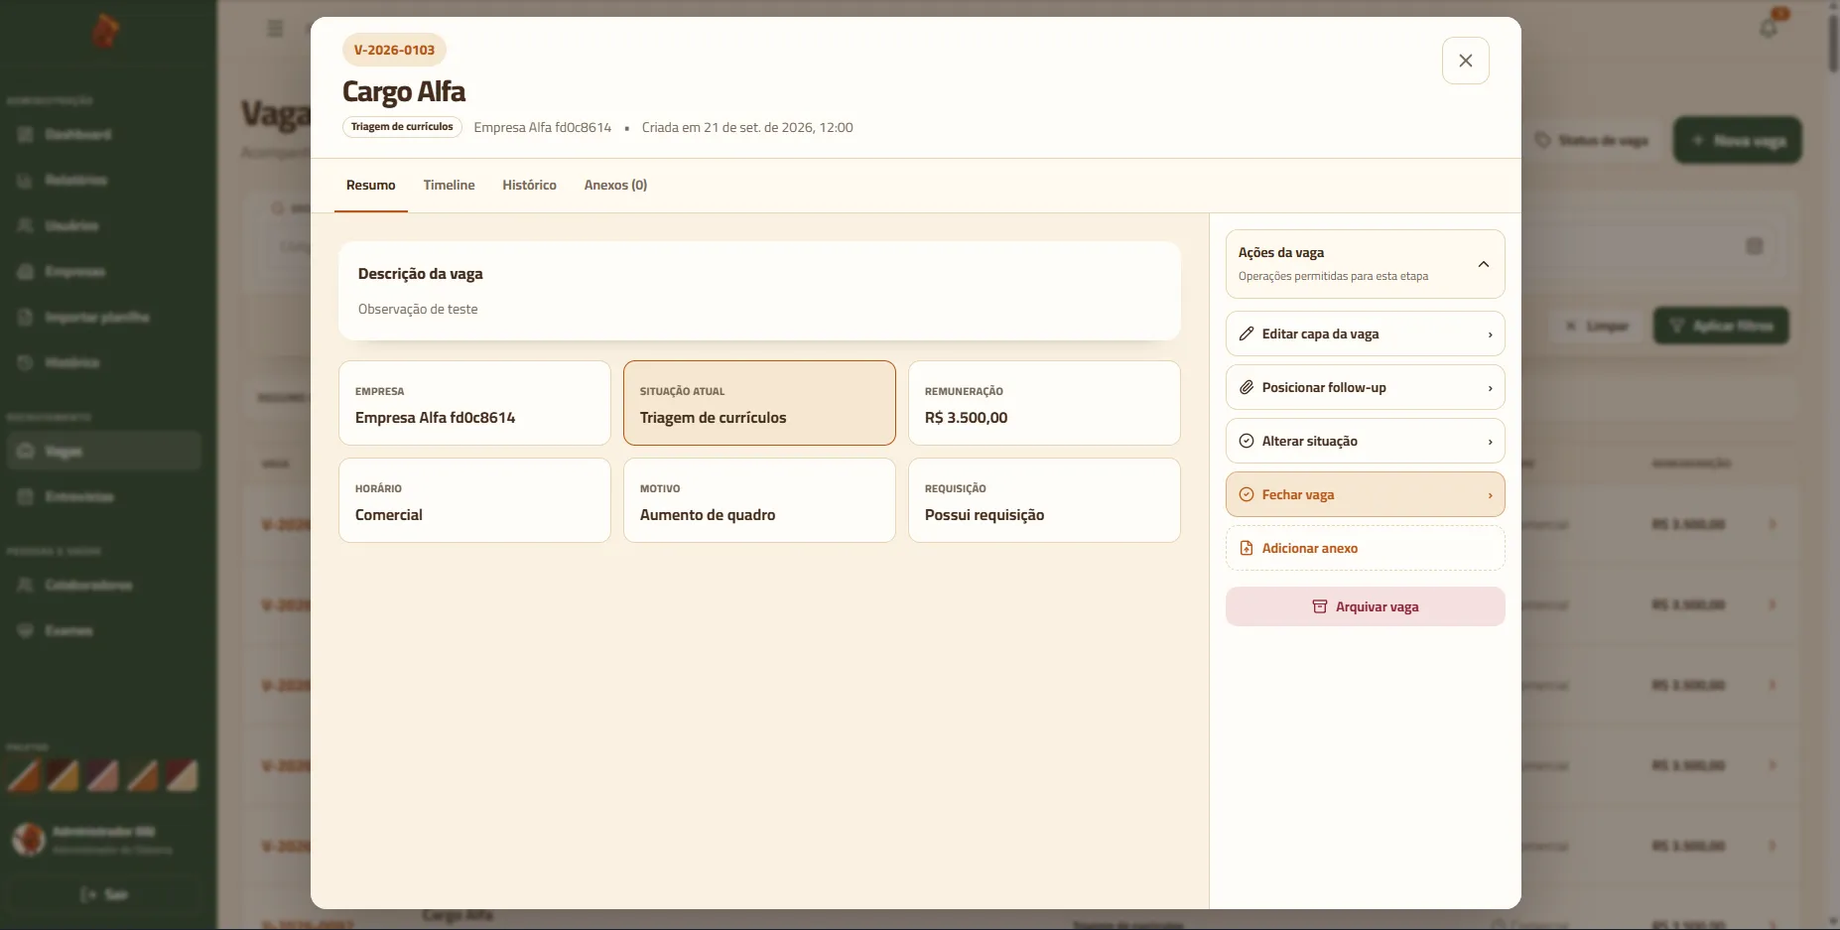This screenshot has width=1840, height=930.
Task: Click the Triagem de currículos badge under the title
Action: [x=402, y=127]
